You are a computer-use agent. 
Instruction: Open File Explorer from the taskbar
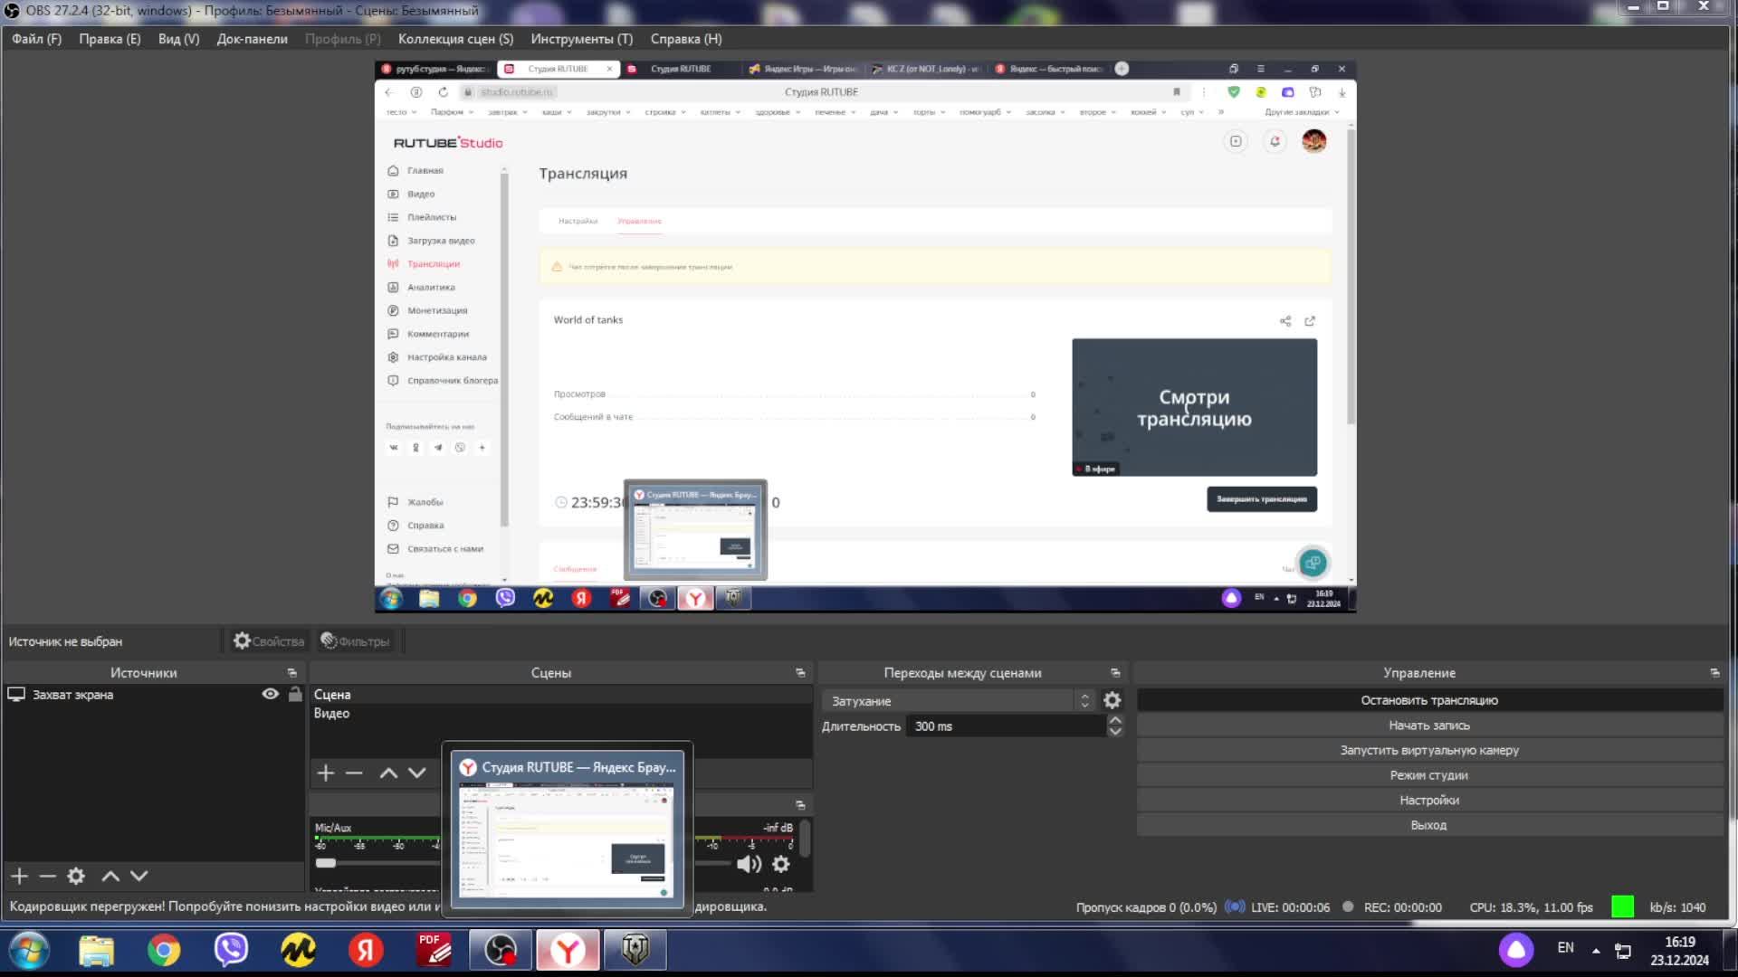coord(96,950)
